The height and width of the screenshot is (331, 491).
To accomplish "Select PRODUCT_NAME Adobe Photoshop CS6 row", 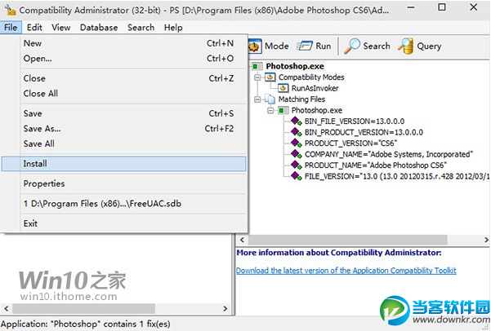I will [x=376, y=165].
